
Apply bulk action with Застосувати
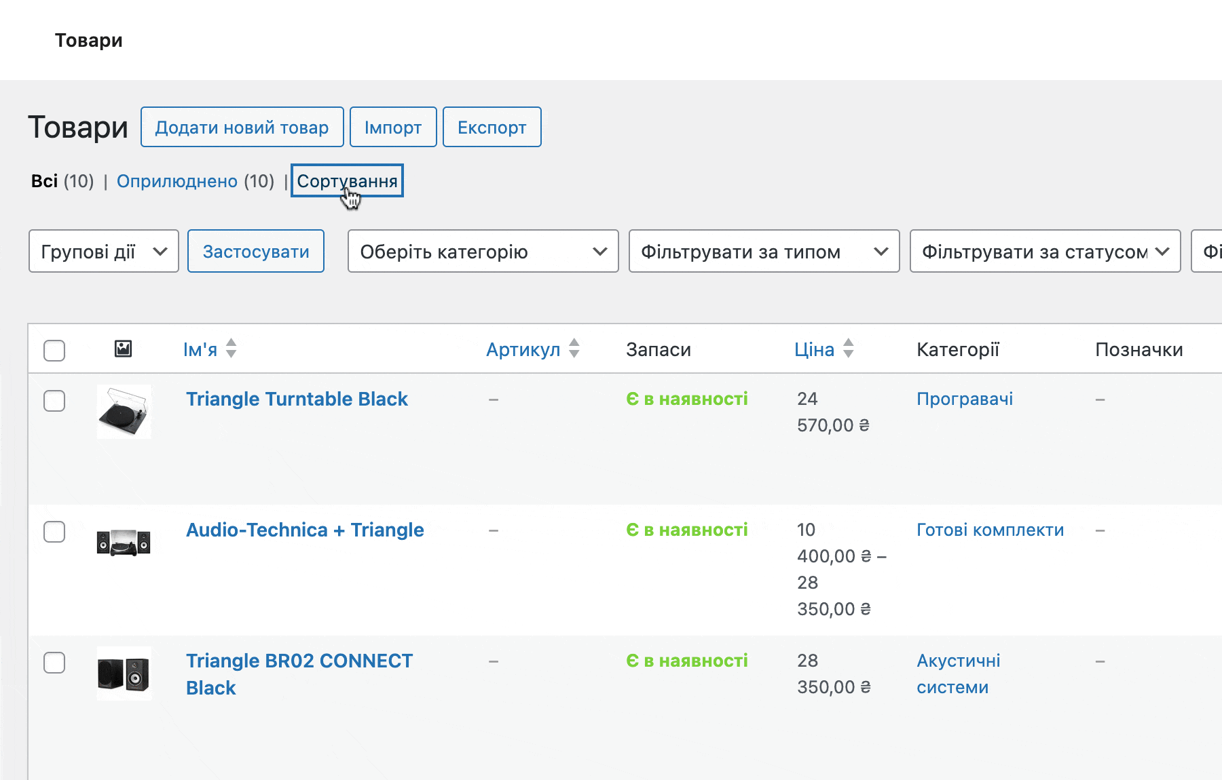pos(255,252)
